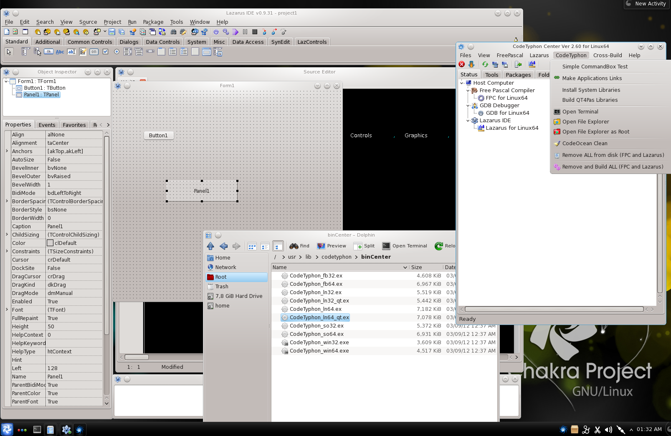The height and width of the screenshot is (436, 671).
Task: Go up one folder with Dolphin's up arrow
Action: tap(210, 246)
